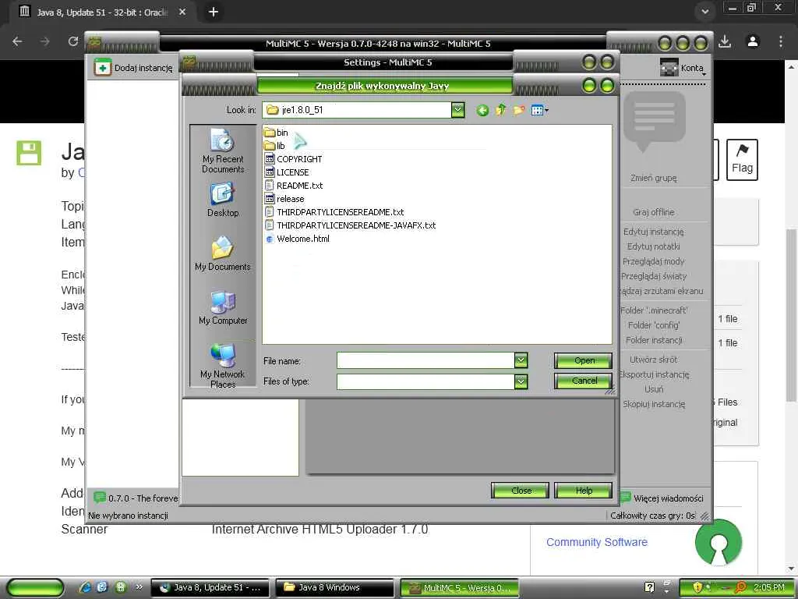Expand quick launch chevron on taskbar
Screen dimensions: 798x599
coord(139,587)
